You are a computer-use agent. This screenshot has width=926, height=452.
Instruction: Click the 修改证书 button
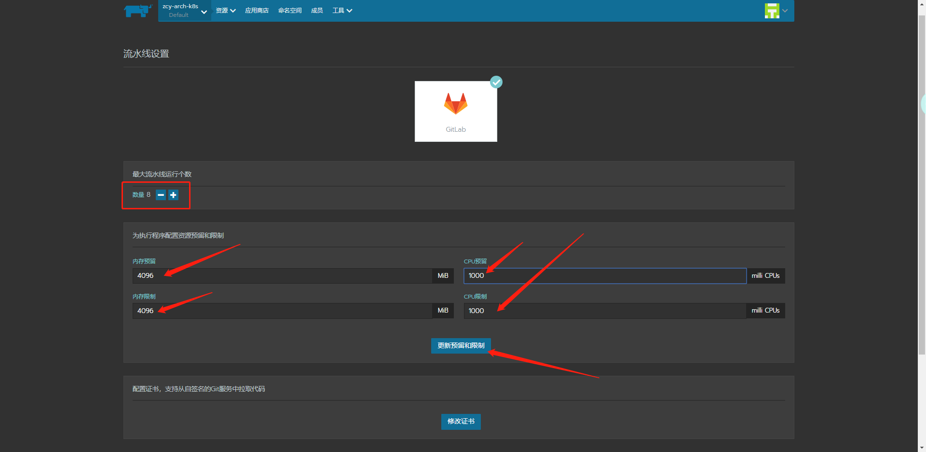461,422
